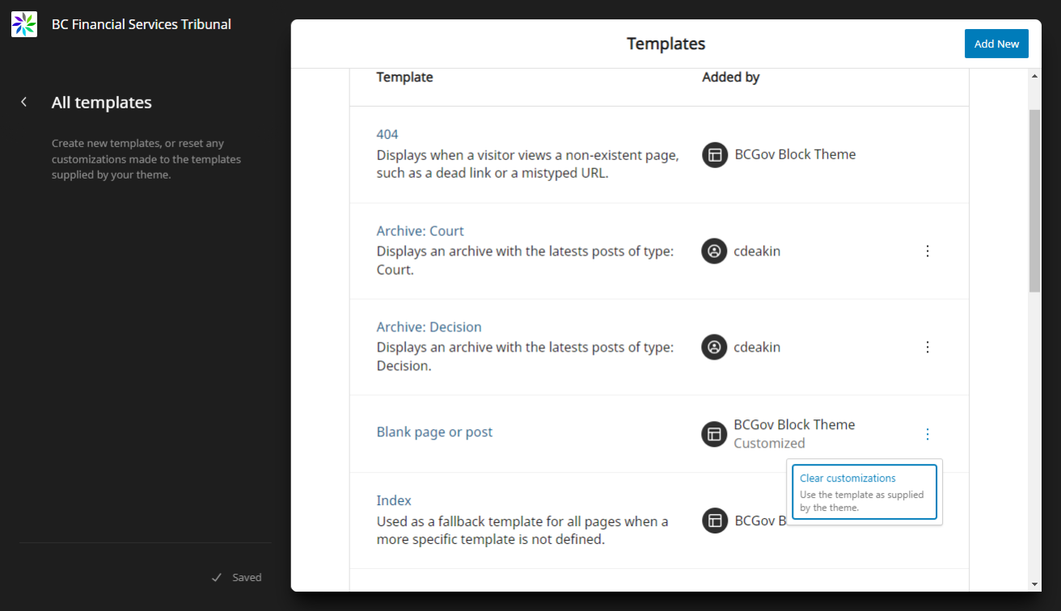Toggle actions menu for Blank page or post
The width and height of the screenshot is (1061, 611).
pos(928,434)
